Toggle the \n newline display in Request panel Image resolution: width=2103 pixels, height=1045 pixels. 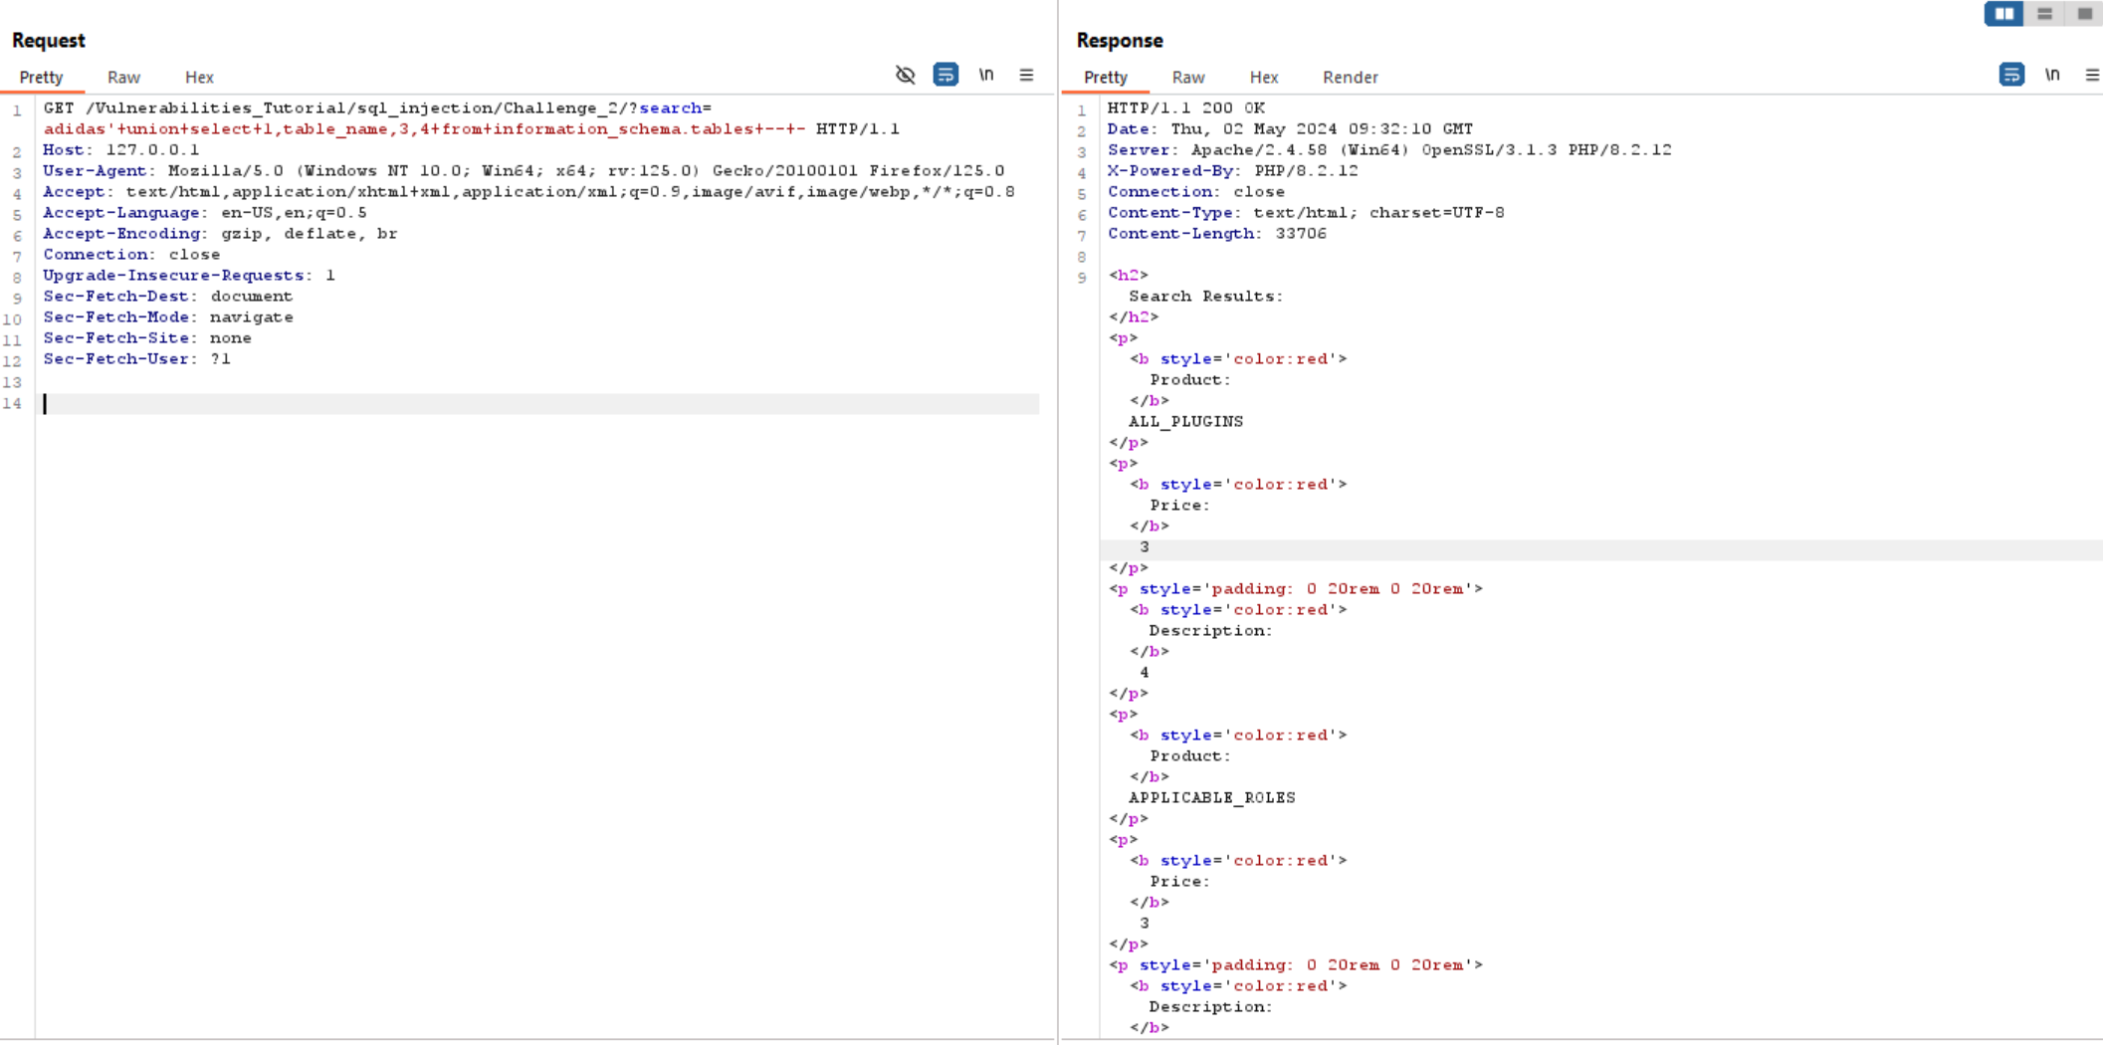coord(985,75)
